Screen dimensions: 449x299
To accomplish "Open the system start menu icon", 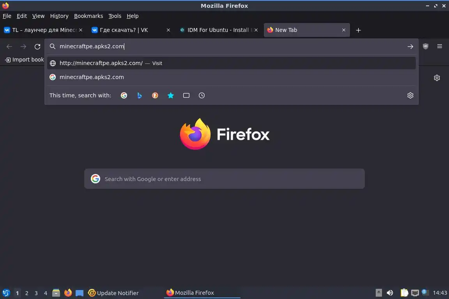I will [6, 293].
